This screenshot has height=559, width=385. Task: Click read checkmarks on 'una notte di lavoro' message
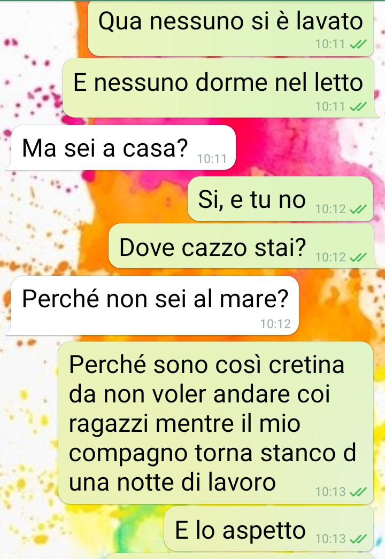click(358, 492)
